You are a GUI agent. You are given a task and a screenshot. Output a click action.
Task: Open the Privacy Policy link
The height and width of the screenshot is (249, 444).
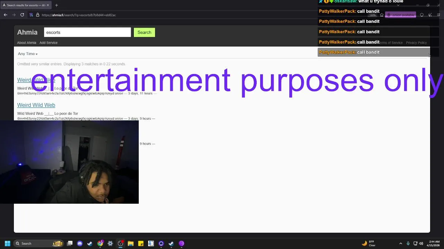click(x=416, y=43)
